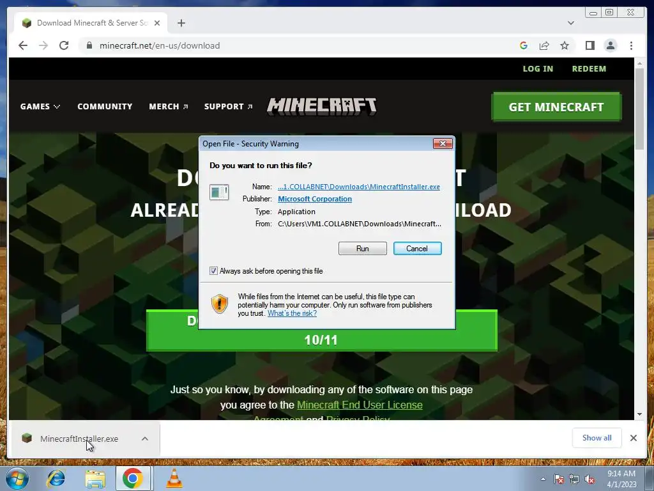Image resolution: width=654 pixels, height=491 pixels.
Task: Click the browser forward arrow
Action: click(43, 45)
